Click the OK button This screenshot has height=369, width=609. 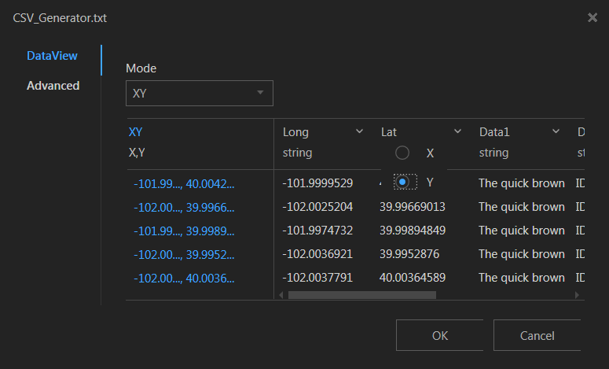(x=440, y=335)
